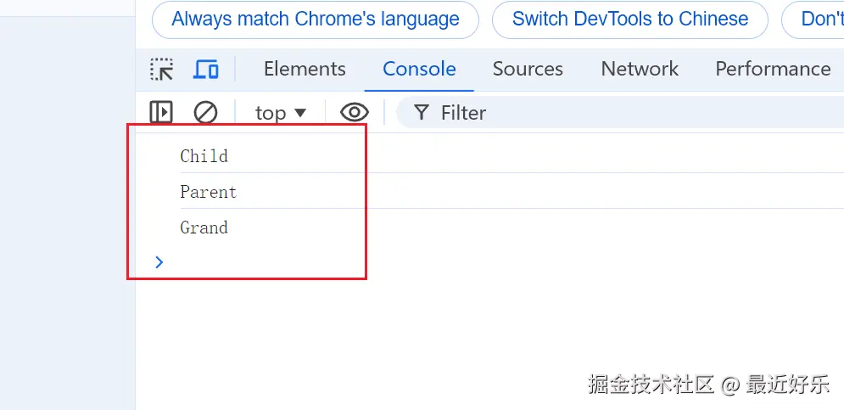Activate the inspect element picker icon
The width and height of the screenshot is (844, 410).
[x=161, y=70]
